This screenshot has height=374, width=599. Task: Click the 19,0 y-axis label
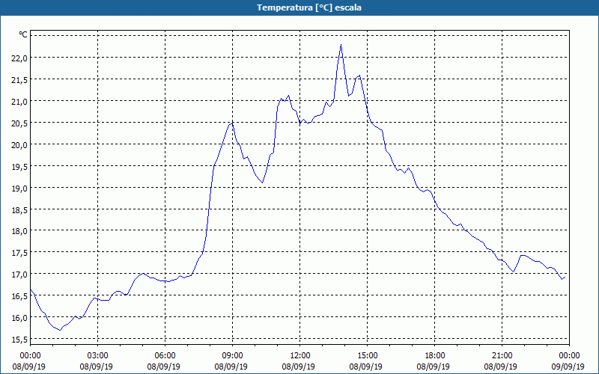[x=20, y=188]
